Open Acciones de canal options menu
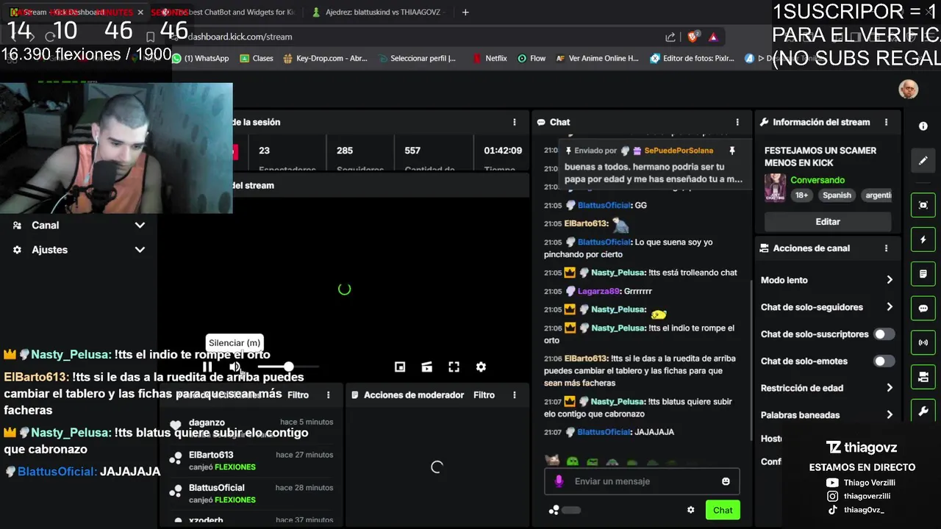Screen dimensions: 941x529 pyautogui.click(x=886, y=248)
